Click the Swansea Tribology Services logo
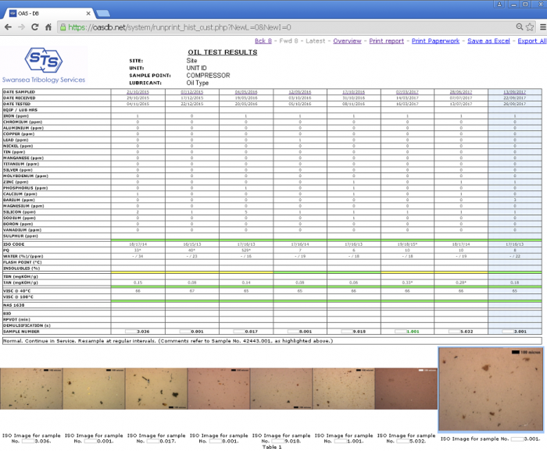 44,64
